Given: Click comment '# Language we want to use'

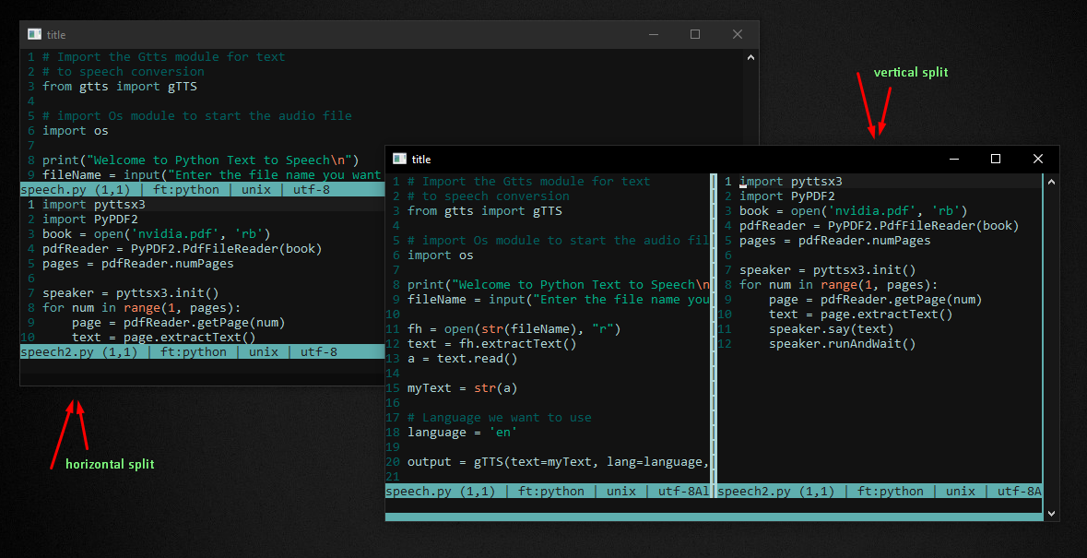Looking at the screenshot, I should point(500,417).
